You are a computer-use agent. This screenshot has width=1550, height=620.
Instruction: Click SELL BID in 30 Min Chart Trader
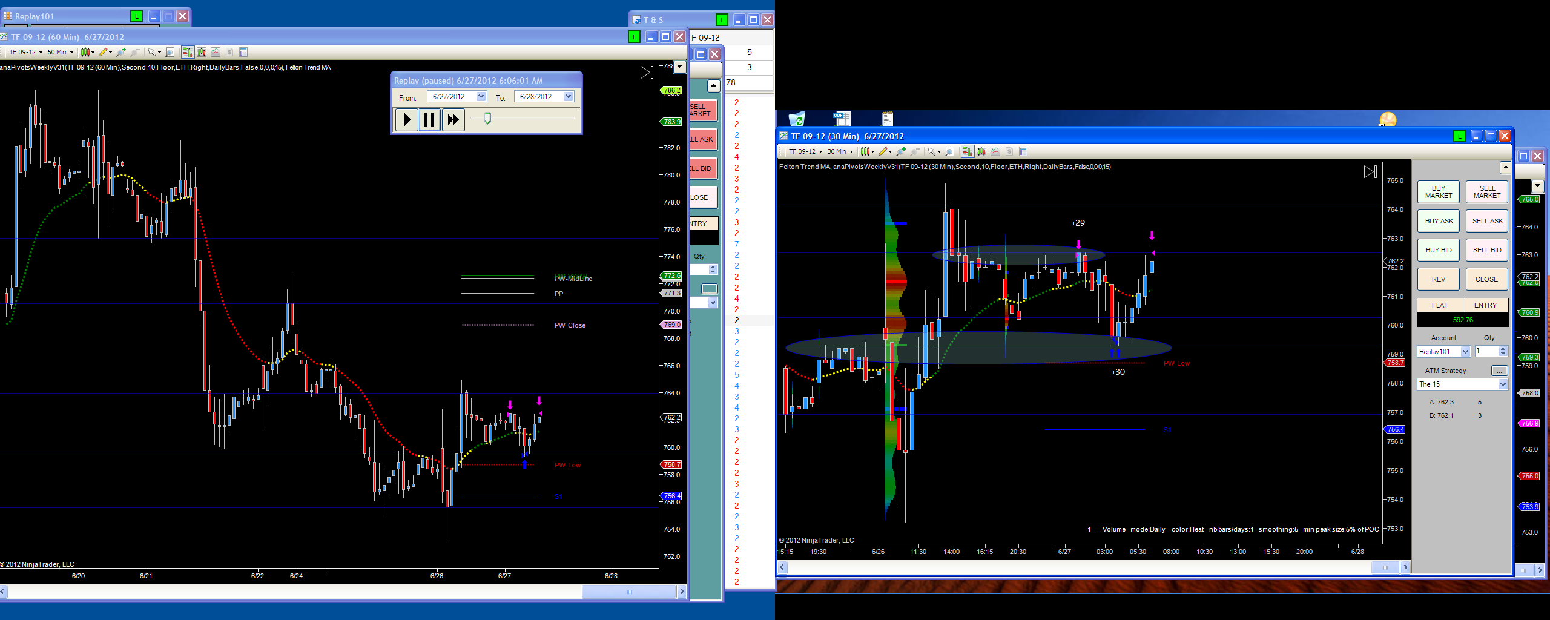(1487, 250)
